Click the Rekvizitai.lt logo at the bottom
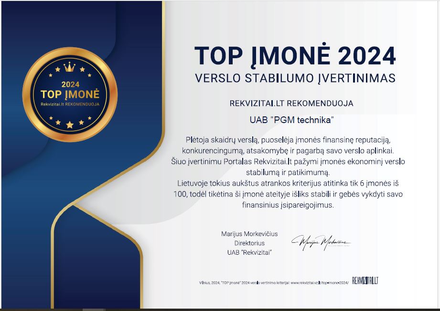Viewport: 440px width, 311px height. coord(365,280)
